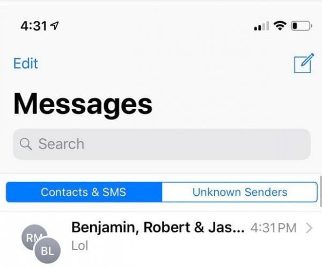This screenshot has height=269, width=322.
Task: Tap the battery level indicator
Action: coord(302,26)
